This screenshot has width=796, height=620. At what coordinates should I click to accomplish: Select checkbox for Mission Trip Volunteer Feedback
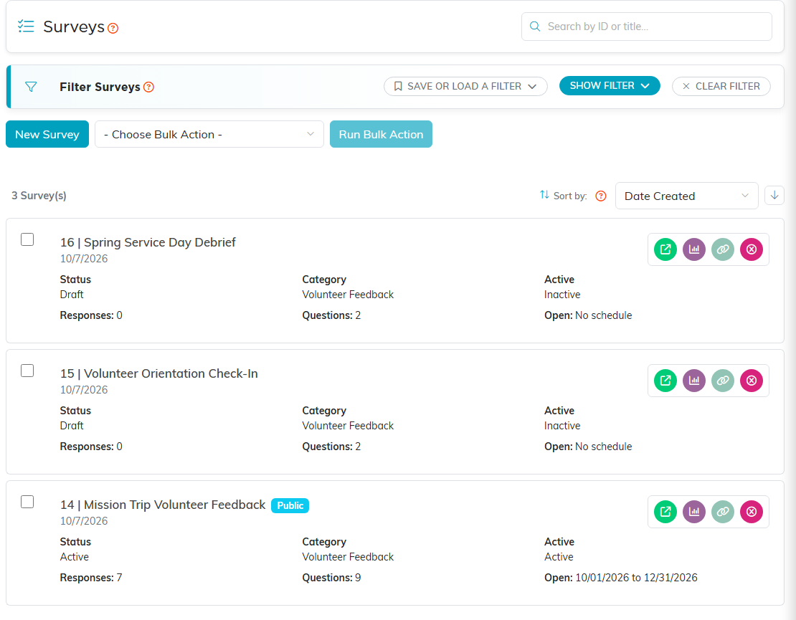pos(27,502)
